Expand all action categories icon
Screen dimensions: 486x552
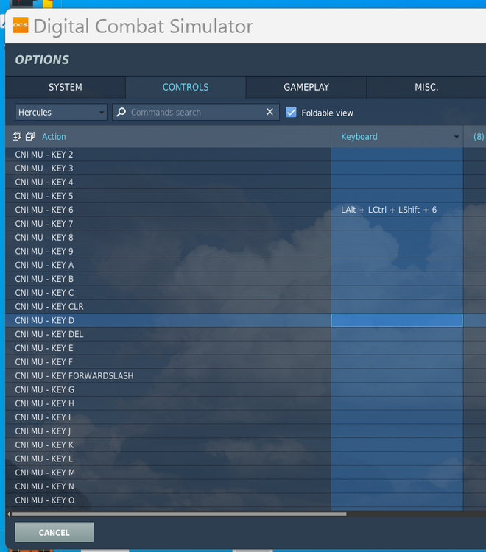click(16, 136)
